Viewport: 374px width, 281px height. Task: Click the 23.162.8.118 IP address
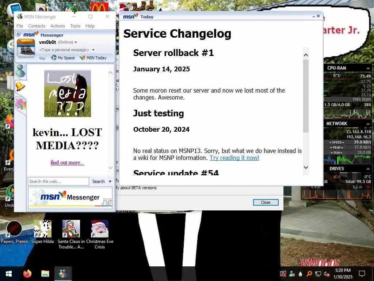[359, 132]
